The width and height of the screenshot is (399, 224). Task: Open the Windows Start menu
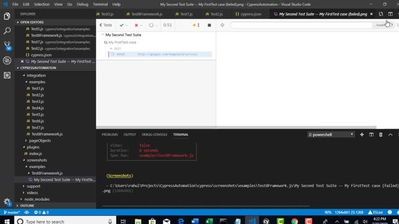point(7,222)
